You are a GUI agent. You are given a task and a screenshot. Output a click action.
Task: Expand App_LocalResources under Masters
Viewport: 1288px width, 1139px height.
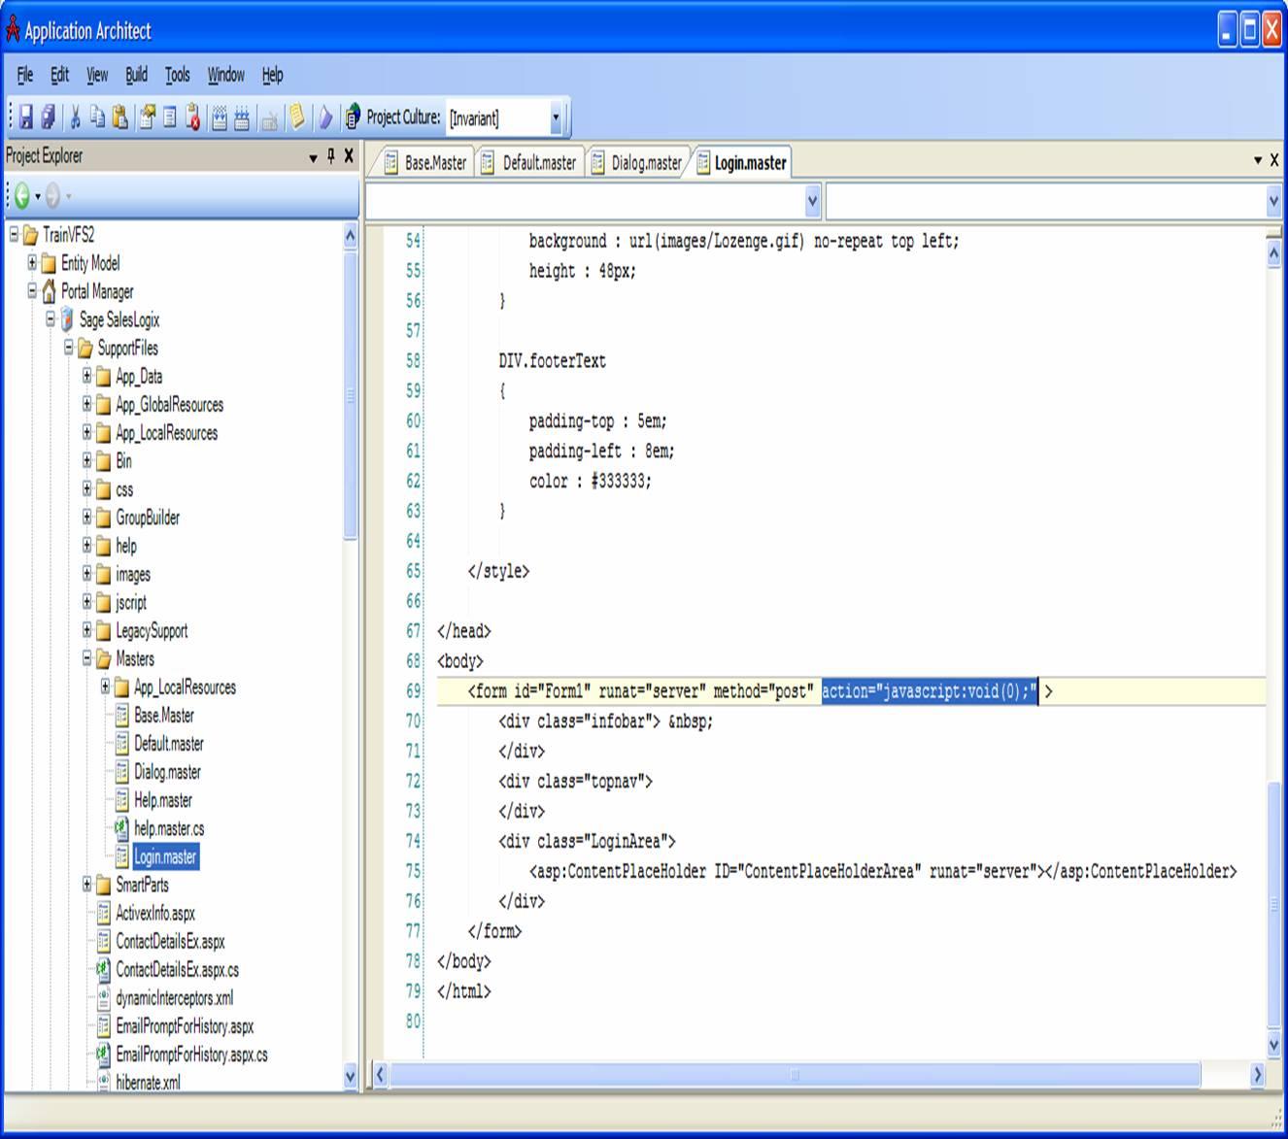(x=105, y=686)
